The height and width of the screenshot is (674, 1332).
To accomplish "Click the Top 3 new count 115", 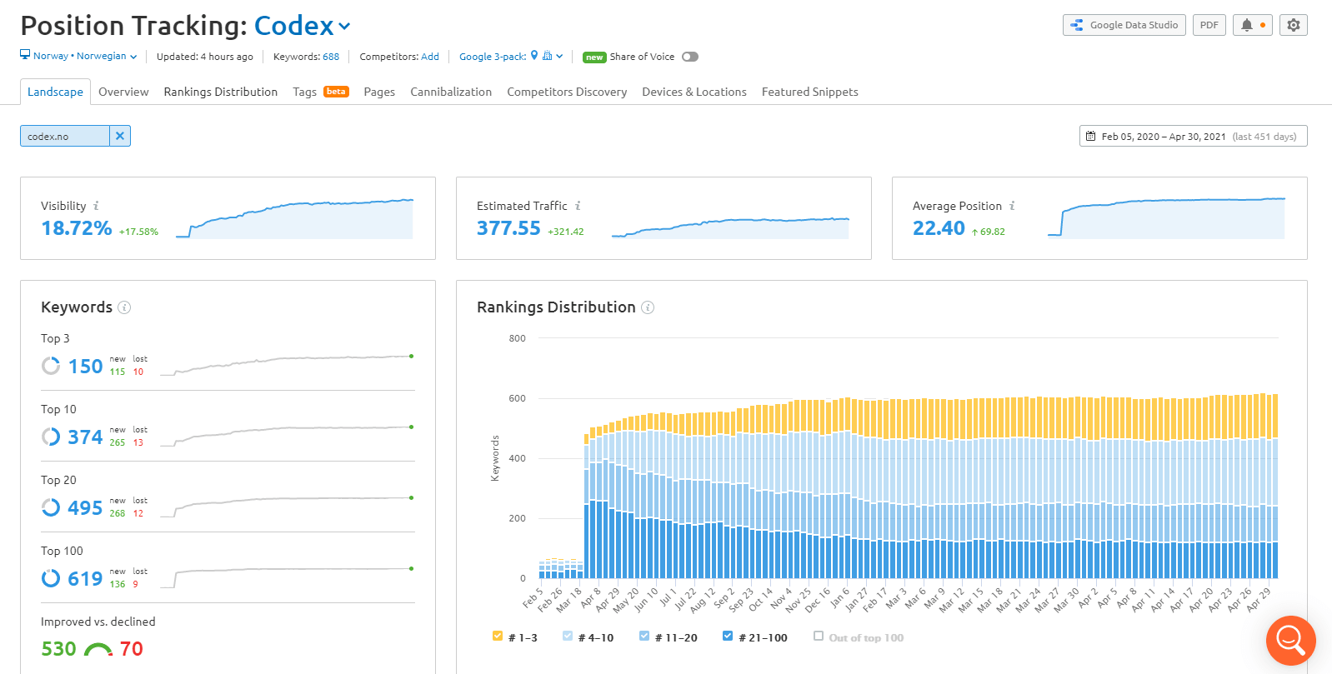I will [x=118, y=372].
